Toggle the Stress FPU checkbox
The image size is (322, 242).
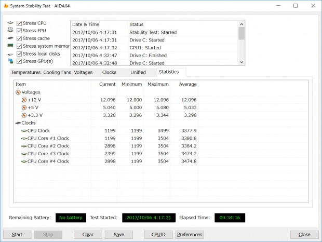19,31
